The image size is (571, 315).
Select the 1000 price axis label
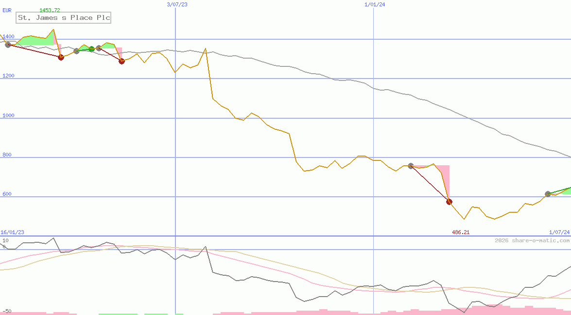[8, 115]
